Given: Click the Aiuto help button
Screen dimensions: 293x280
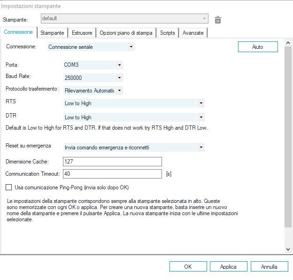Looking at the screenshot, I should point(258,47).
